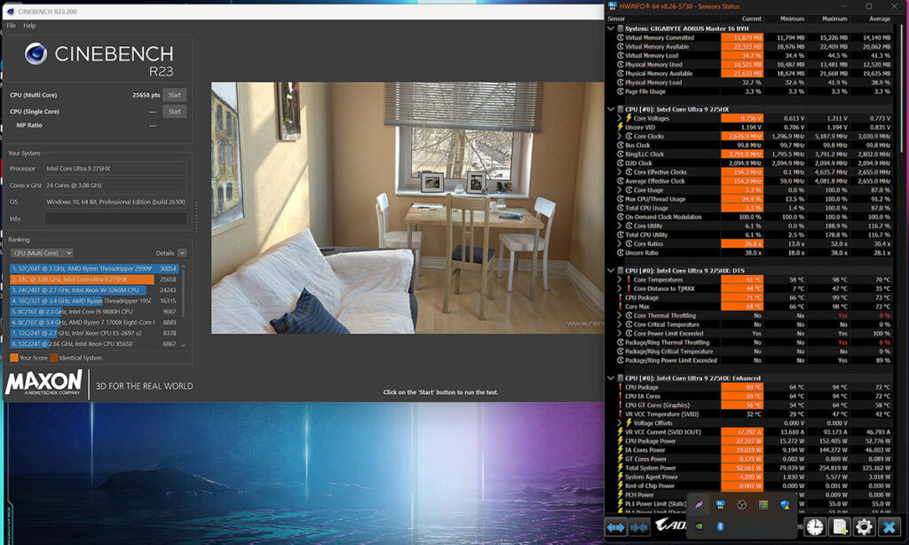Click HWiNFO shrink columns arrows button
Image resolution: width=909 pixels, height=545 pixels.
pyautogui.click(x=639, y=527)
